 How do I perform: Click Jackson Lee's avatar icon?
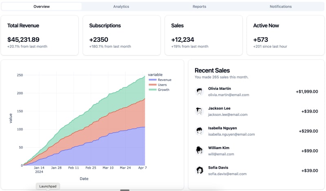[199, 111]
